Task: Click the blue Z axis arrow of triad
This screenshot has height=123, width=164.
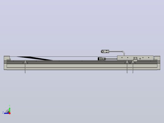Action: pyautogui.click(x=7, y=113)
